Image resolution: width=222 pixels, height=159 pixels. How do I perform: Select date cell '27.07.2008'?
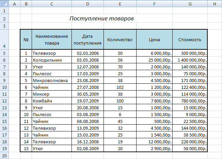pos(88,87)
